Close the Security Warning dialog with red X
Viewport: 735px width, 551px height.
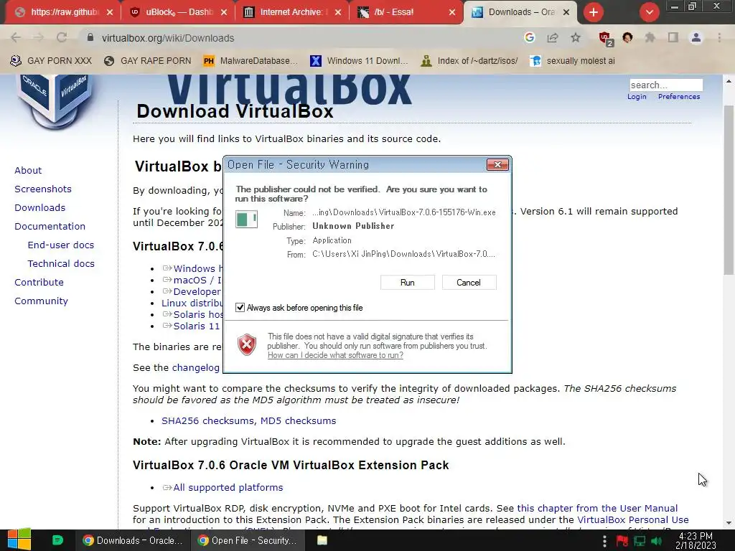497,164
